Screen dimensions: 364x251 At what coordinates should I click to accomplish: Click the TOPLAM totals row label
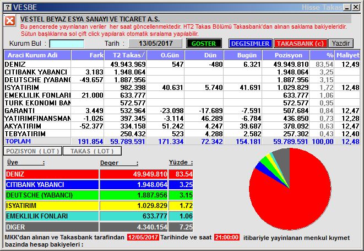[x=18, y=141]
